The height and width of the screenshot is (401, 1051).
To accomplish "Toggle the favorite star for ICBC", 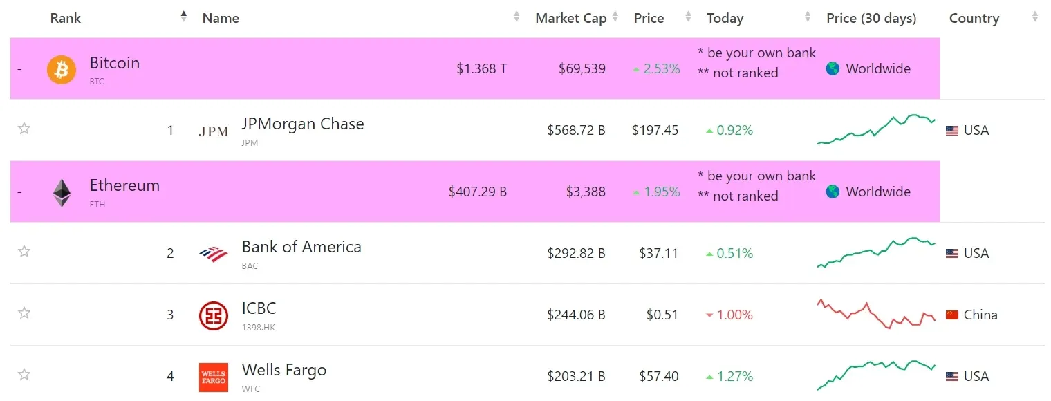I will (24, 313).
